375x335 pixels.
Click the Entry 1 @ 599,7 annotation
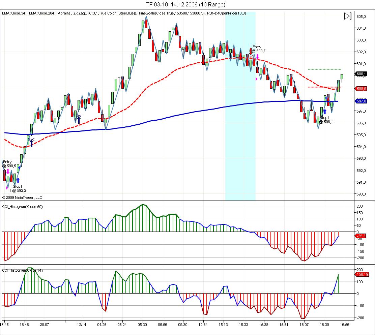tap(257, 49)
